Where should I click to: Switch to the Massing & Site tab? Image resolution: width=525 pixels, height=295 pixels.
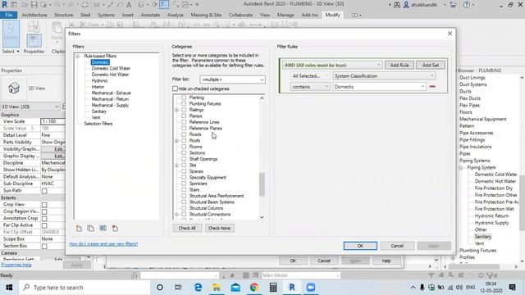click(x=206, y=15)
